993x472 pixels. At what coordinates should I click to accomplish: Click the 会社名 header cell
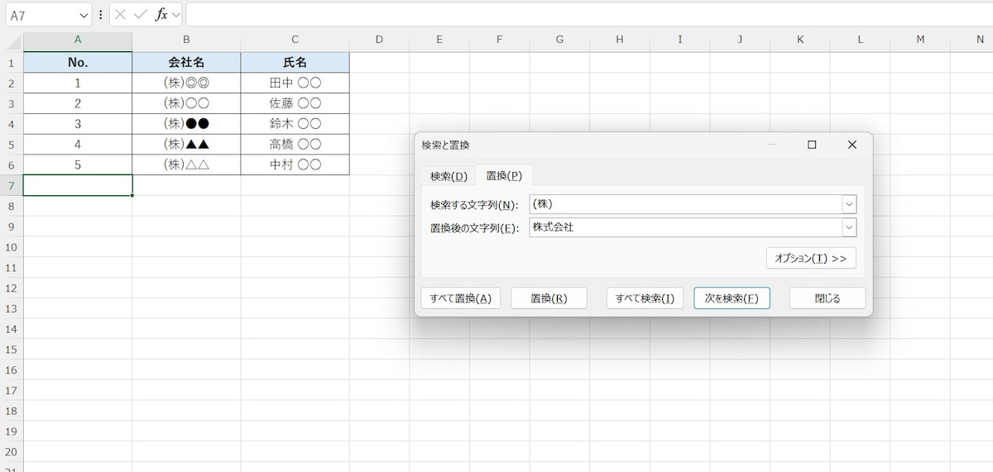point(186,62)
